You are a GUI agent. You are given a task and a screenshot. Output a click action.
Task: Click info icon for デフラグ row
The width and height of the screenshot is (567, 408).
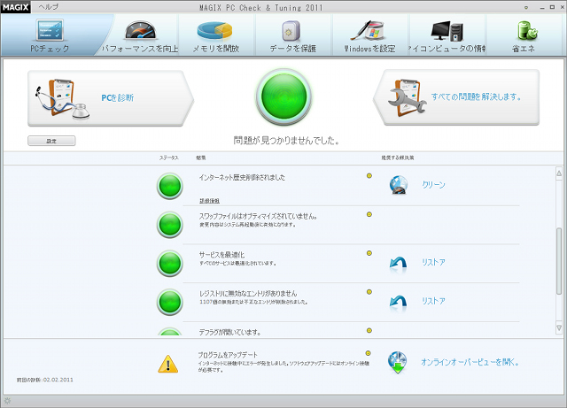(x=369, y=330)
